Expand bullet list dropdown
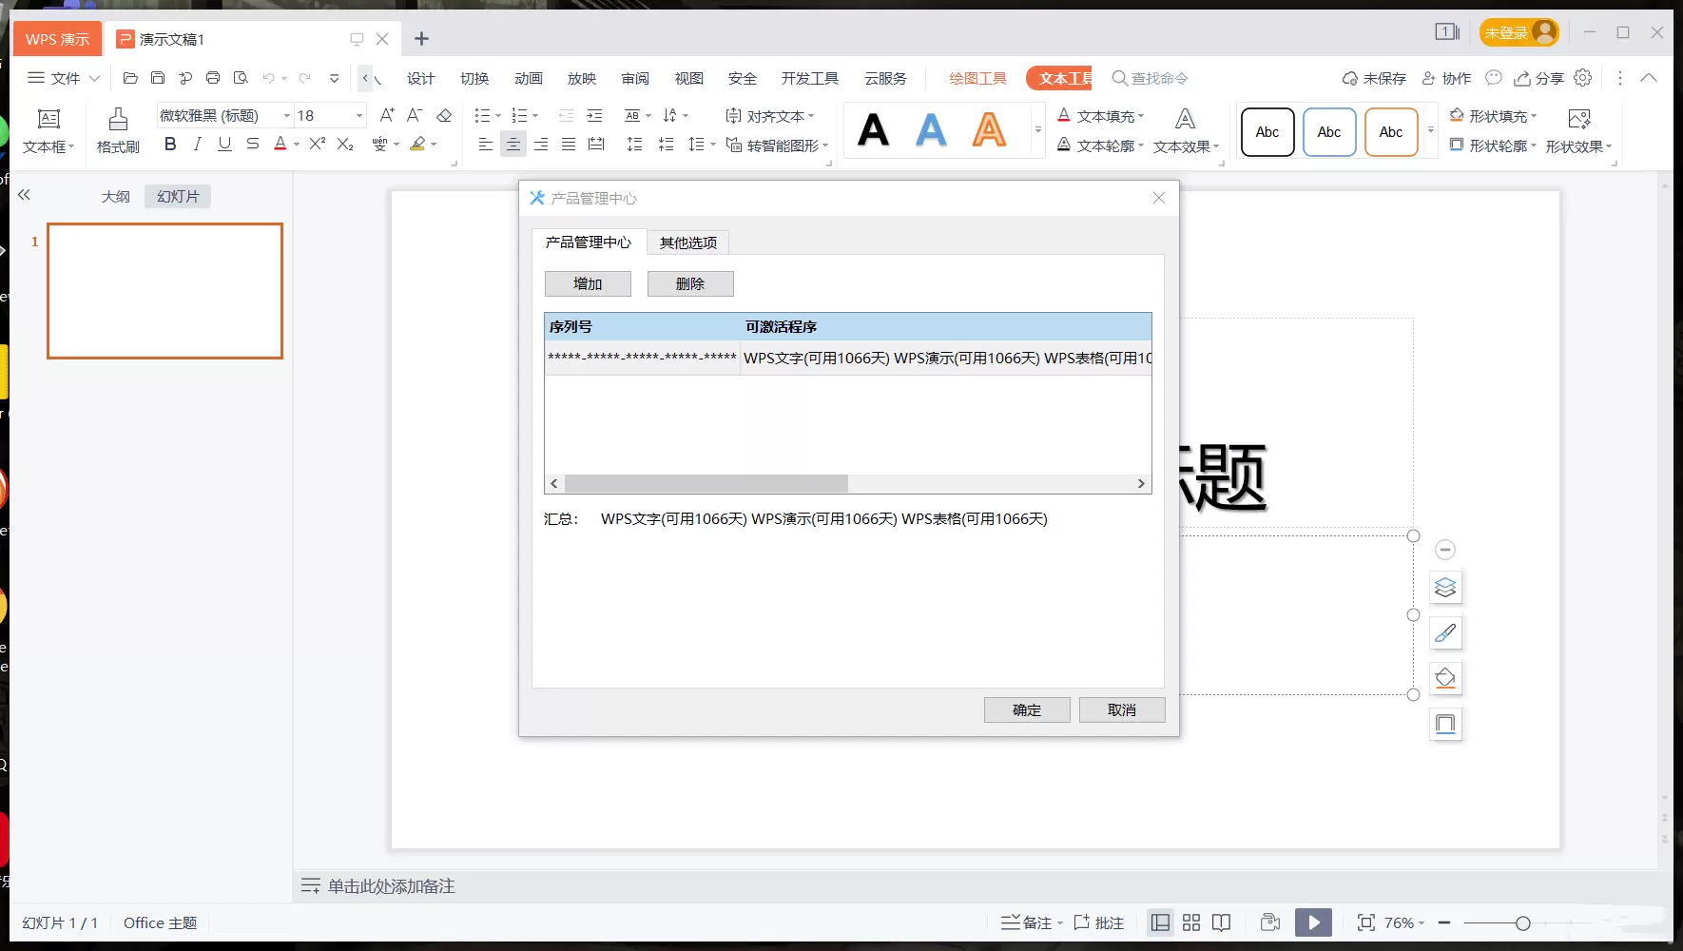This screenshot has height=951, width=1683. click(498, 116)
